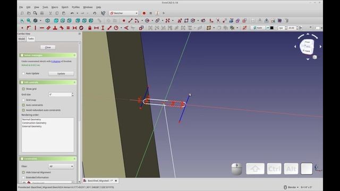This screenshot has height=191, width=340.
Task: Select Construction Geometry in rendering order
Action: 34,123
